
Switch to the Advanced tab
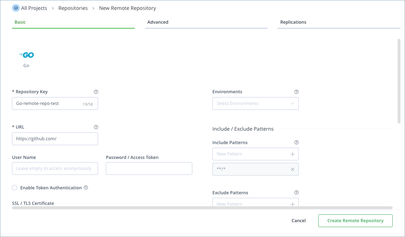[206, 22]
